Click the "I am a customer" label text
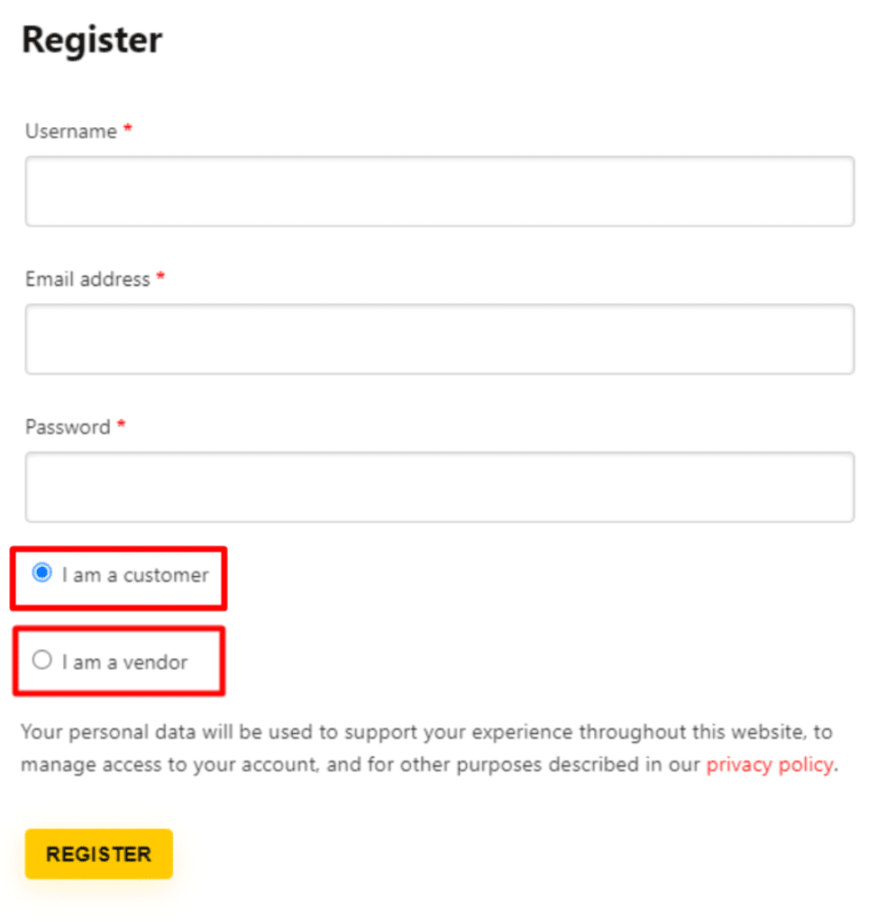This screenshot has width=878, height=923. [x=135, y=575]
